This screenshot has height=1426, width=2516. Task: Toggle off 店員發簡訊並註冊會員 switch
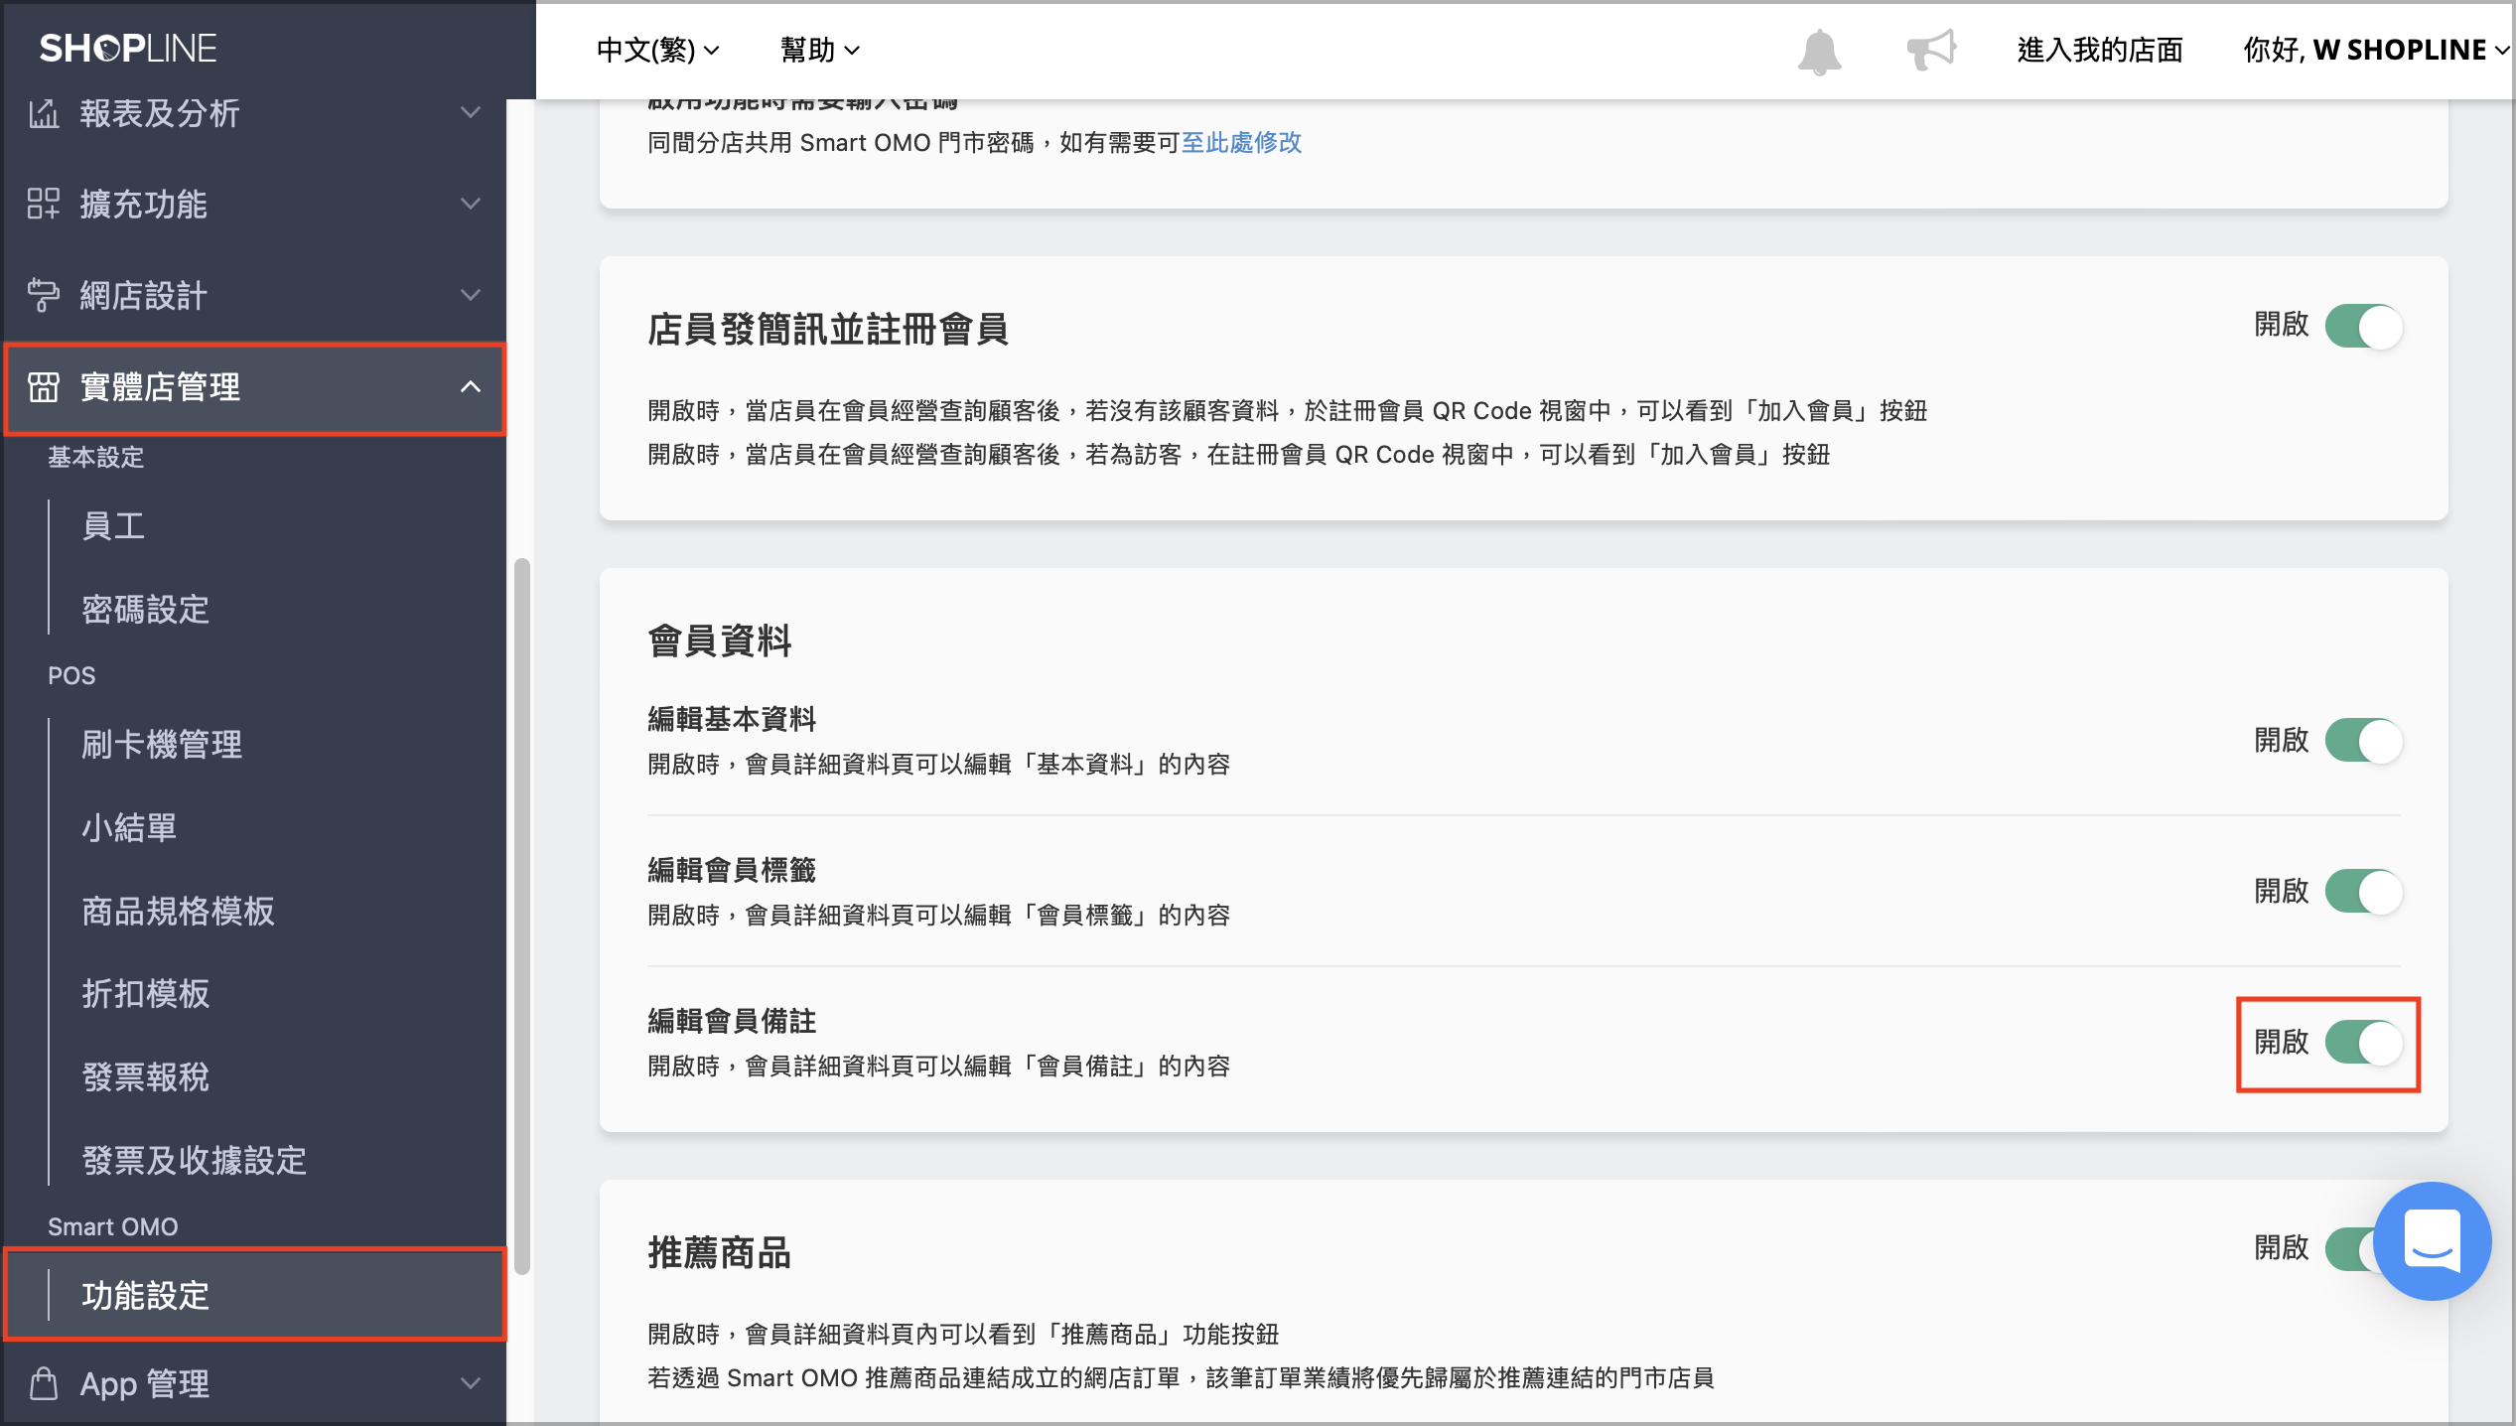pos(2363,327)
